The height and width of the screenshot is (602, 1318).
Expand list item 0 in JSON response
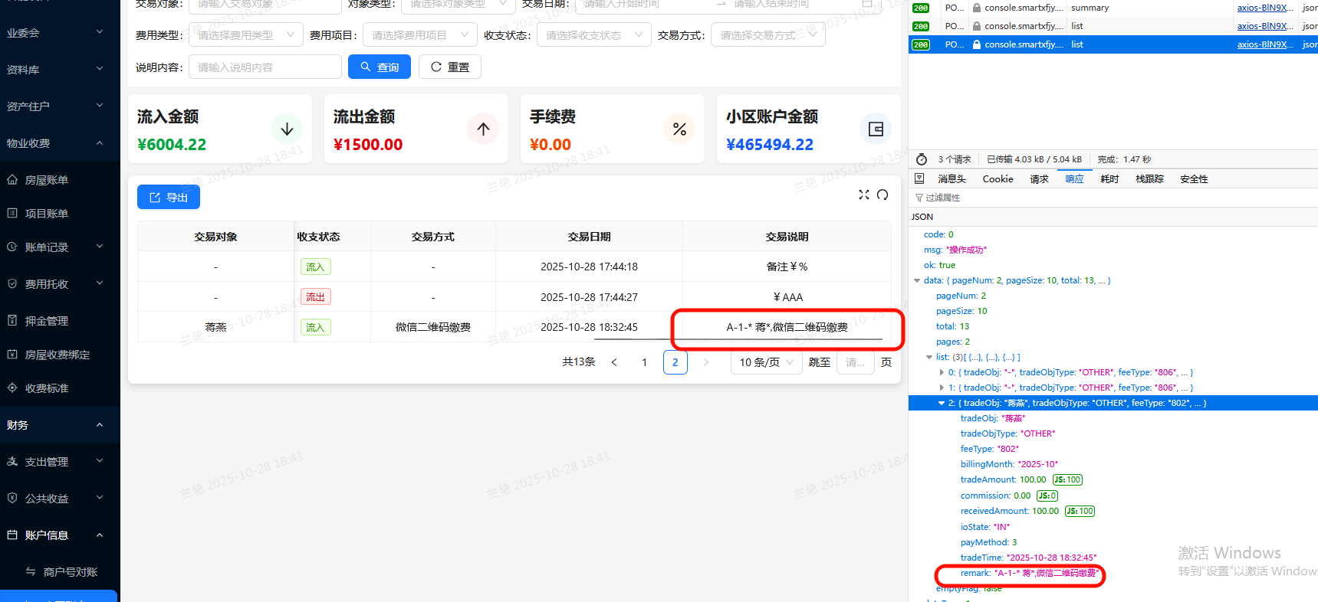(942, 372)
